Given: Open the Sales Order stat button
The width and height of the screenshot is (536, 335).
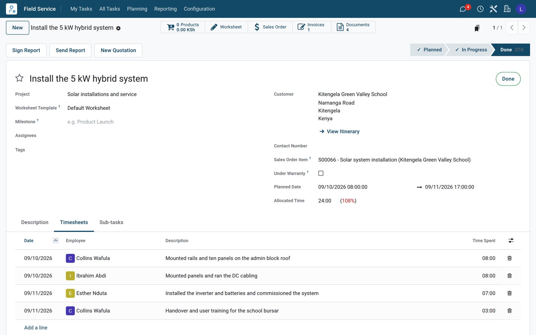Looking at the screenshot, I should click(270, 27).
